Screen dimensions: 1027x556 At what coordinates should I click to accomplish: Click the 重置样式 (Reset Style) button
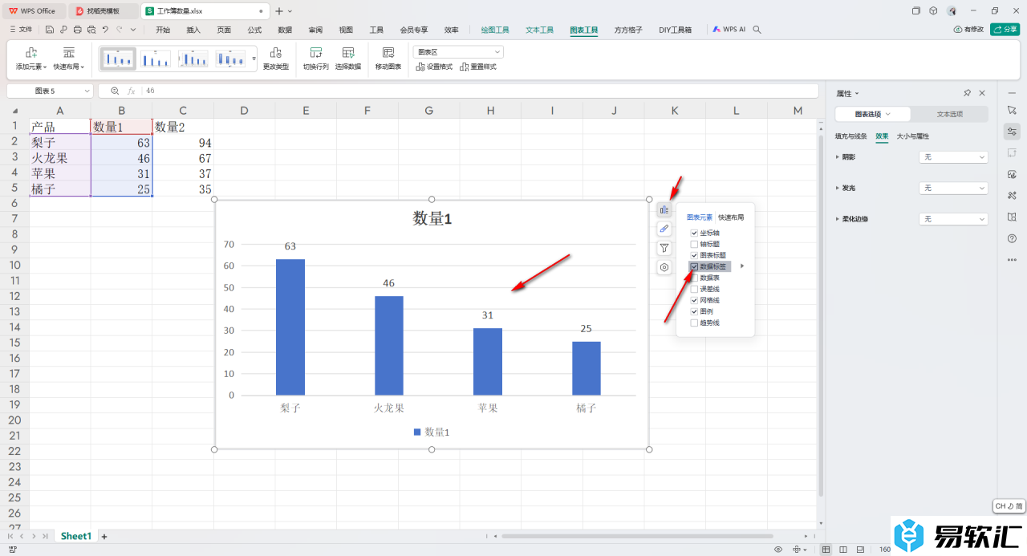[x=478, y=67]
